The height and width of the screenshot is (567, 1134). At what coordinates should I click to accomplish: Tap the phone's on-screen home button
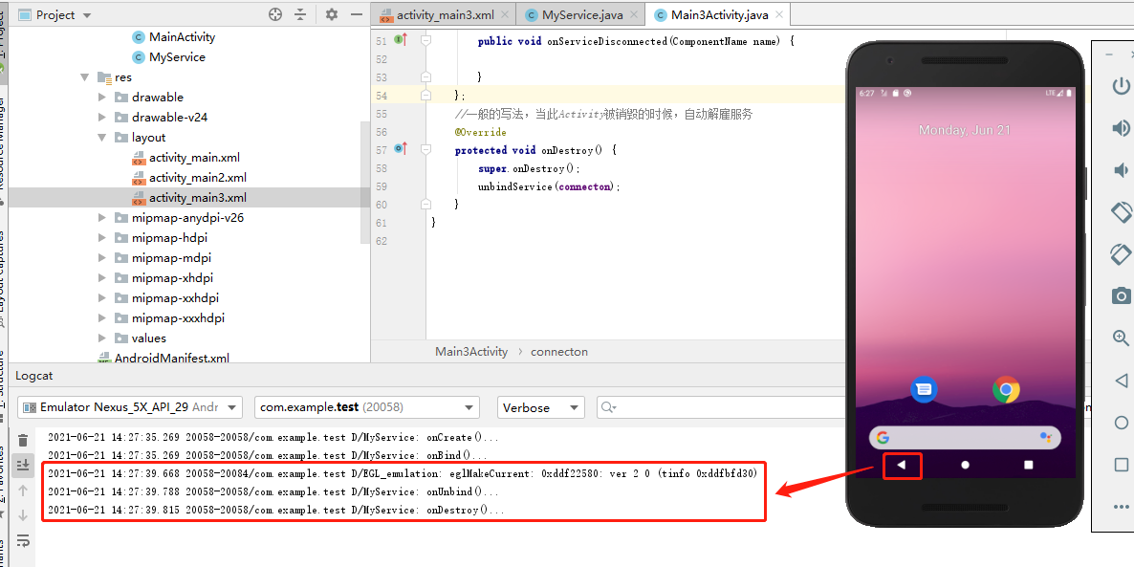pos(965,465)
